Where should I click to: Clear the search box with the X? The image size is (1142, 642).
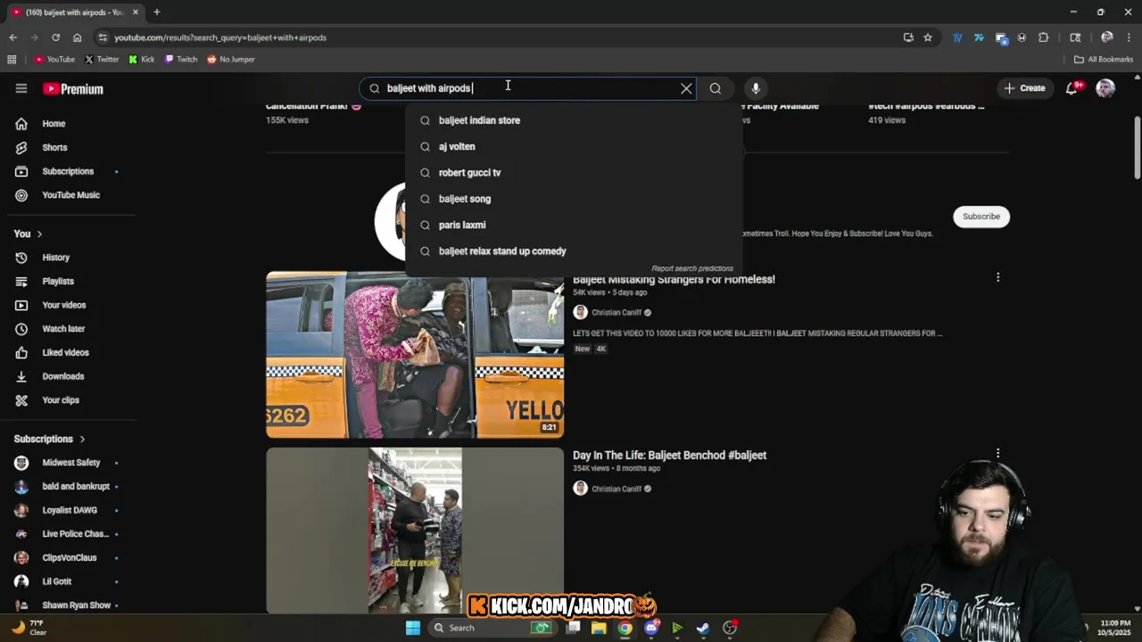tap(686, 88)
